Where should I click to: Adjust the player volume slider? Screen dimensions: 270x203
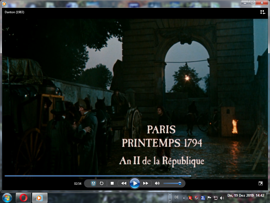pyautogui.click(x=172, y=183)
